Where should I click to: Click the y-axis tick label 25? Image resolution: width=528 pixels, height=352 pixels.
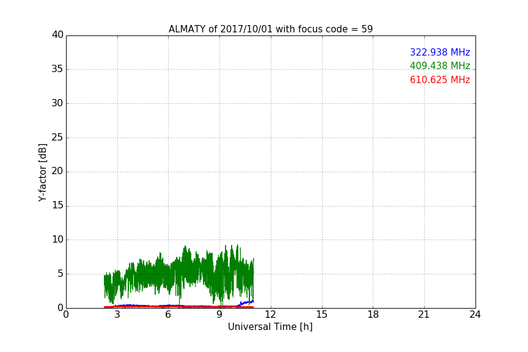tap(57, 137)
